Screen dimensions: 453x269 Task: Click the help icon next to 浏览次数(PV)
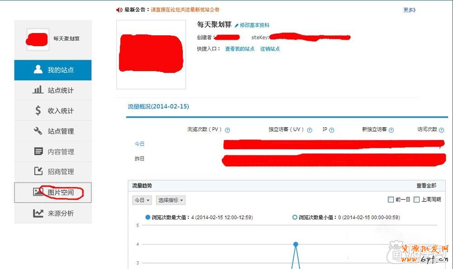click(x=228, y=130)
